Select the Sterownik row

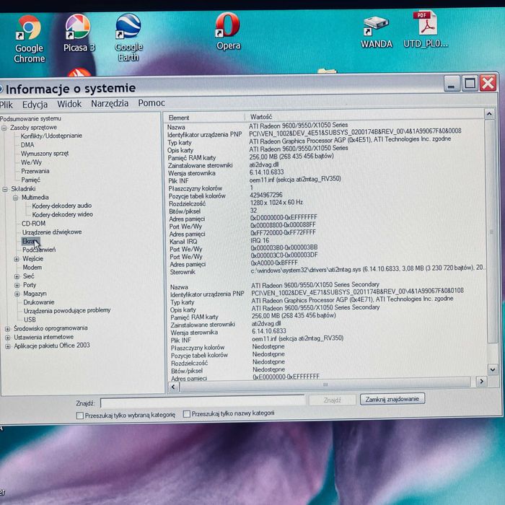pyautogui.click(x=327, y=270)
